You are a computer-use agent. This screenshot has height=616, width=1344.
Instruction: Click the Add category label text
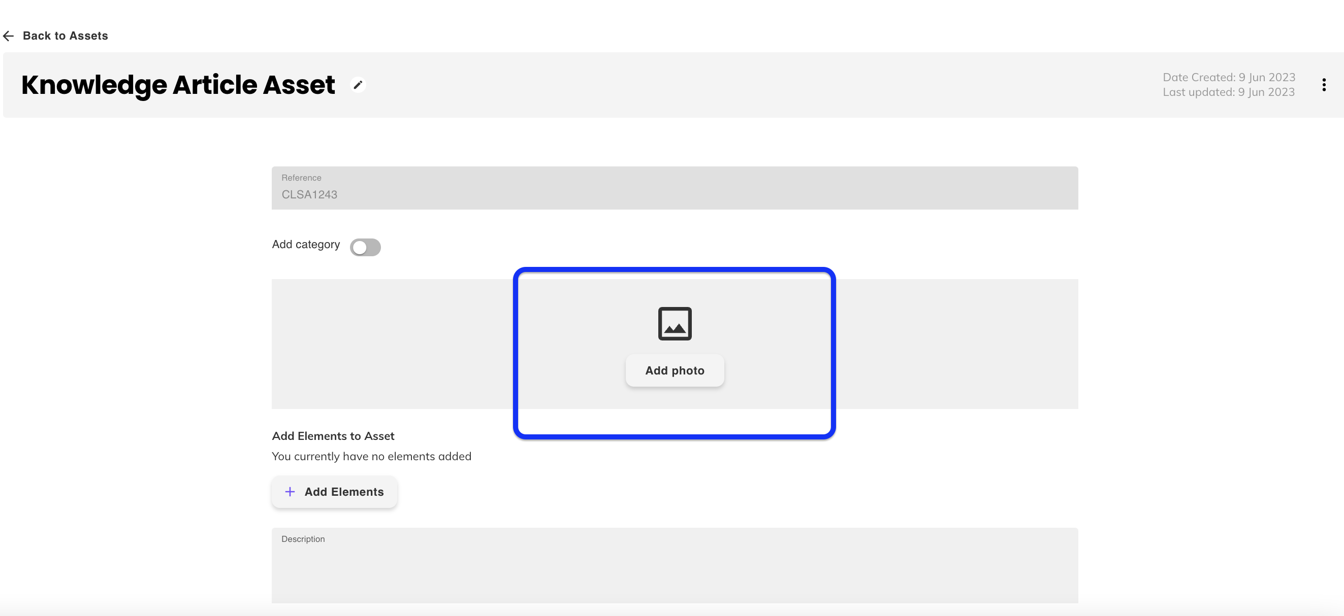306,245
